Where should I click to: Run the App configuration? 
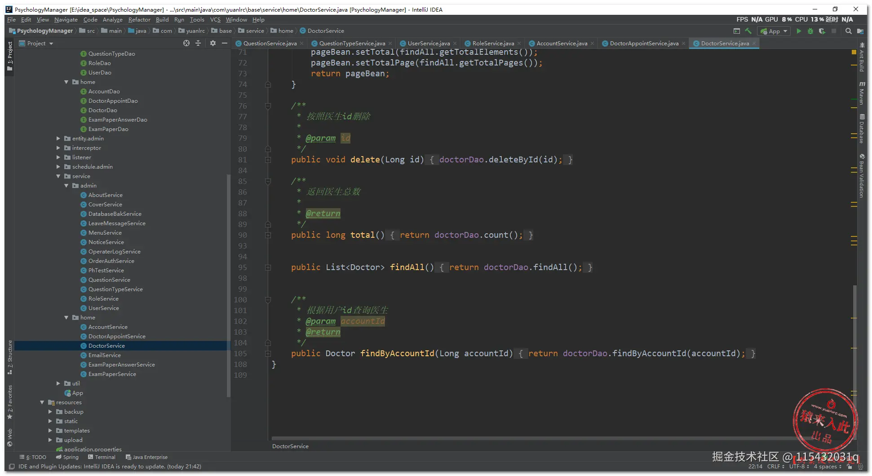[x=799, y=31]
